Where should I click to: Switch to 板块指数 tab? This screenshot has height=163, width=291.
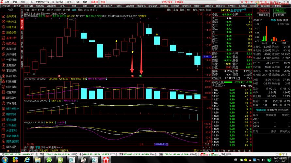[x=29, y=6]
